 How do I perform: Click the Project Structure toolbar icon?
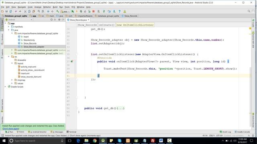pyautogui.click(x=109, y=12)
